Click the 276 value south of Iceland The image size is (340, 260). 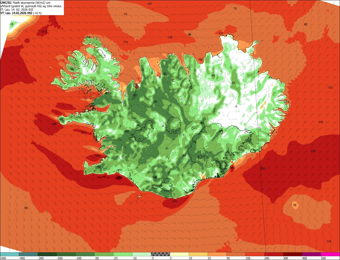175,202
